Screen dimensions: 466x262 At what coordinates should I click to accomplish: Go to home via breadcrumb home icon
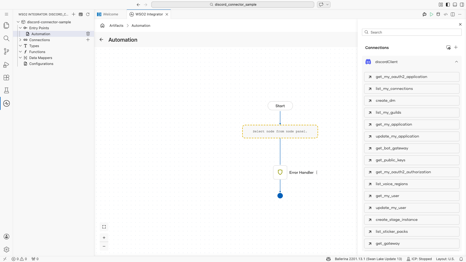pyautogui.click(x=102, y=25)
